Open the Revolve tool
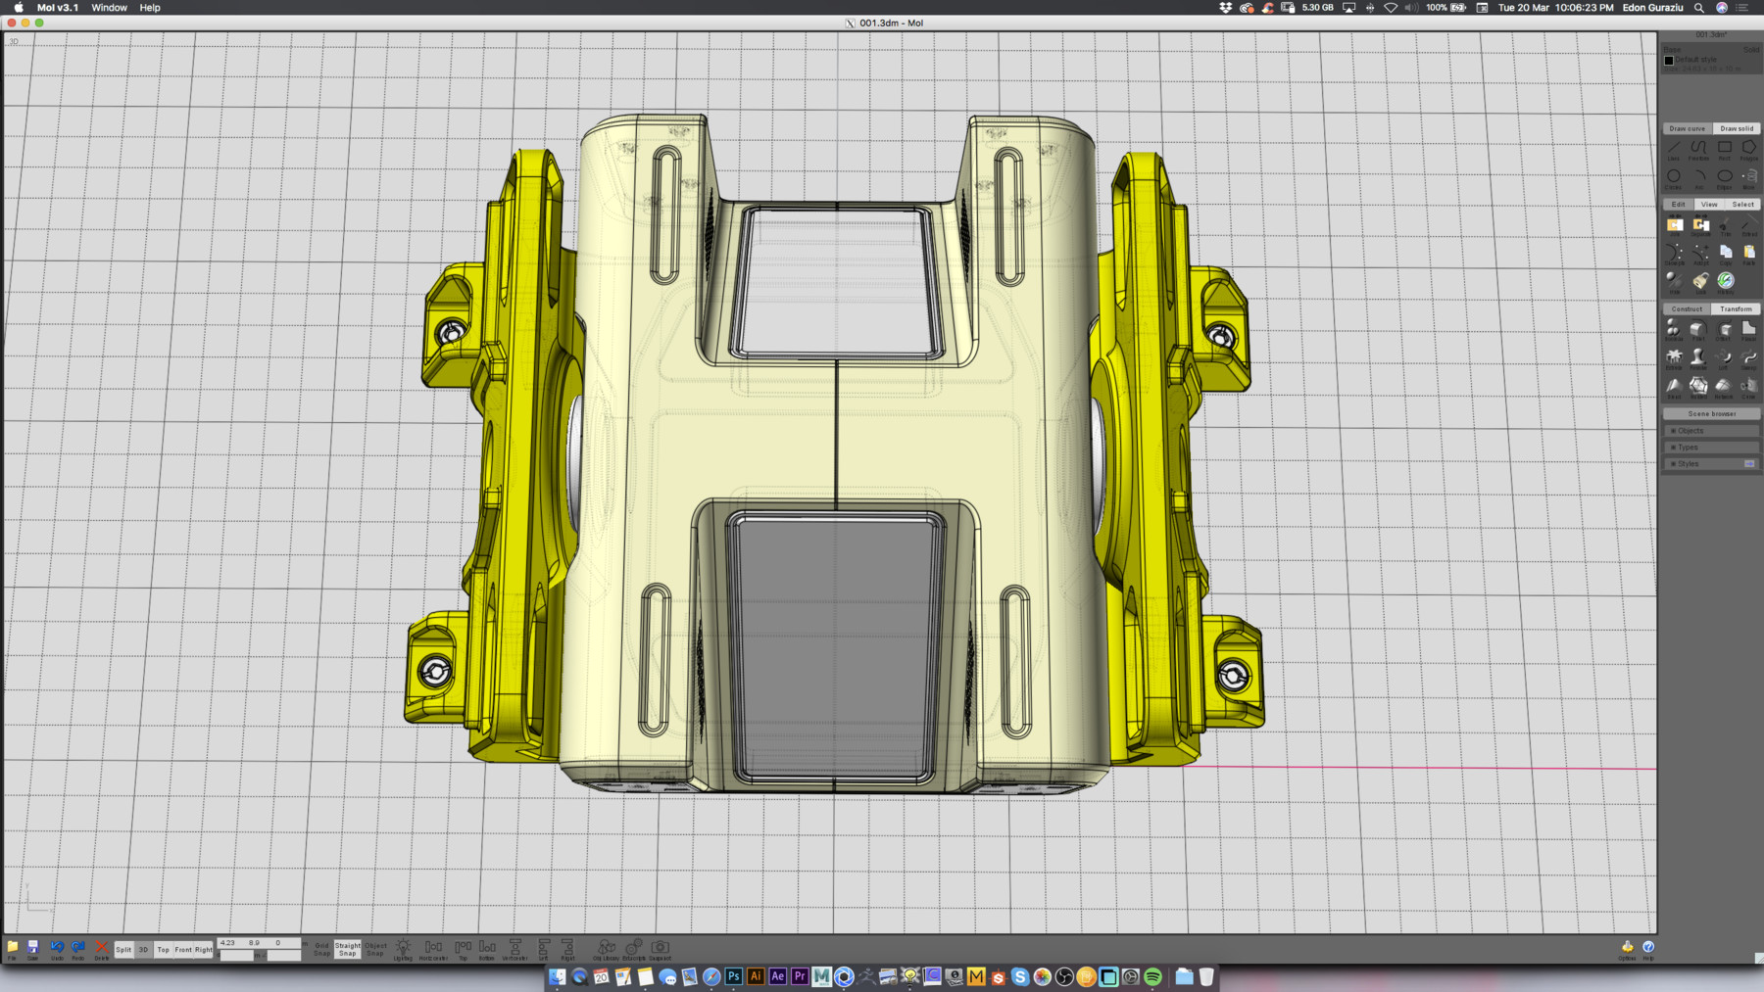The height and width of the screenshot is (992, 1764). (1699, 358)
